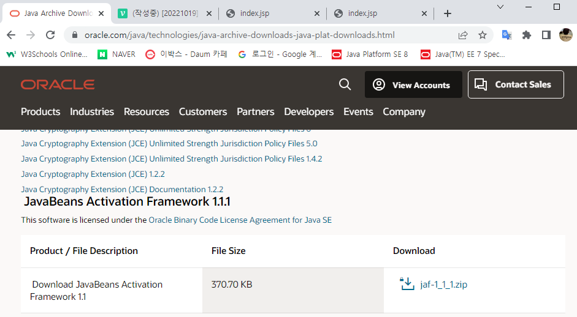Open the Customers menu
The height and width of the screenshot is (317, 577).
tap(203, 111)
